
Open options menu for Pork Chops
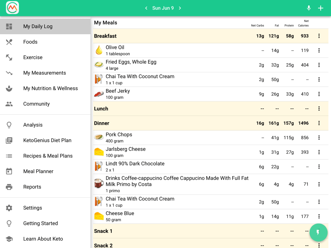click(x=319, y=138)
